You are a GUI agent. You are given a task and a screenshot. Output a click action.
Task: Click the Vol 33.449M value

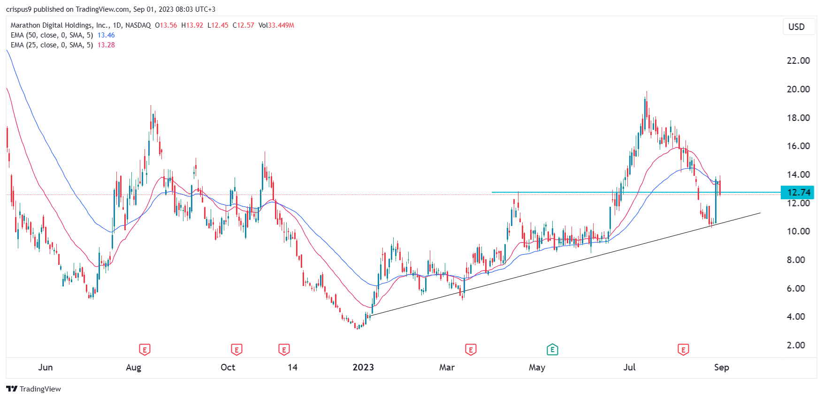click(x=276, y=25)
